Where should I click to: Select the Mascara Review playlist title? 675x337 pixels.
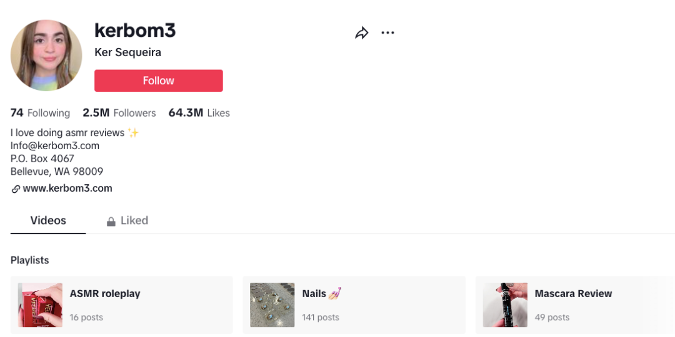coord(573,293)
